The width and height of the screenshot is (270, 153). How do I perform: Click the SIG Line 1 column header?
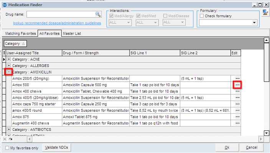(x=155, y=53)
